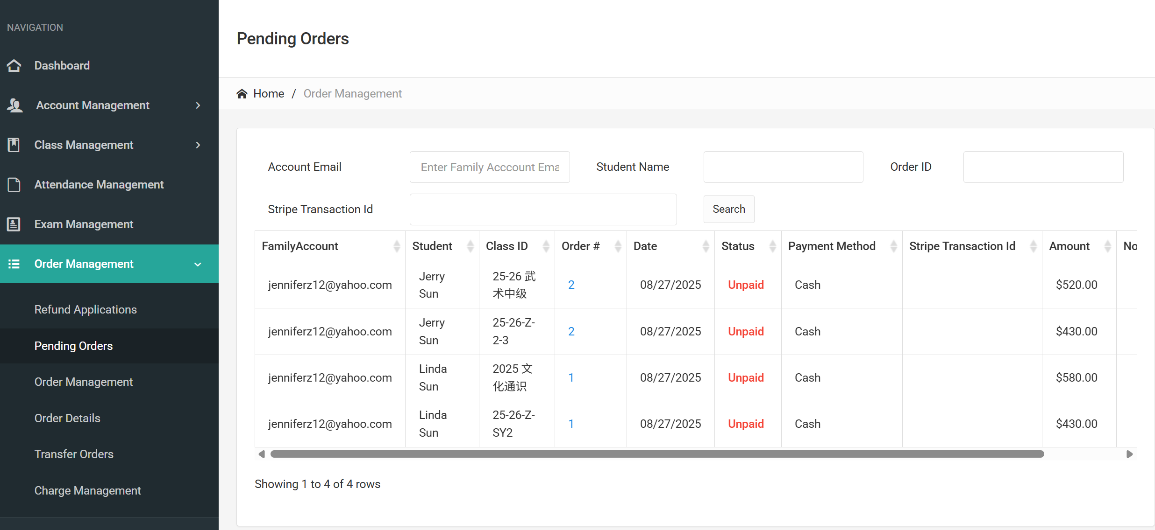Click the Attendance Management document icon
1155x530 pixels.
[14, 185]
